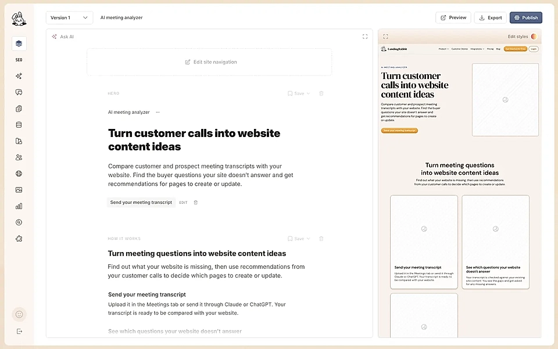Click the Ask AI label
This screenshot has height=349, width=558.
[67, 37]
